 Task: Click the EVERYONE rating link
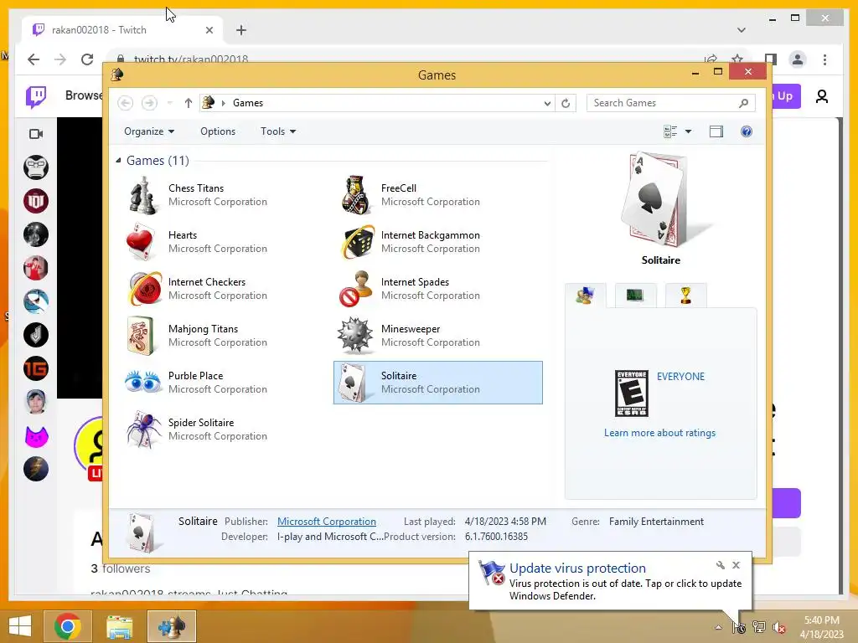point(680,376)
